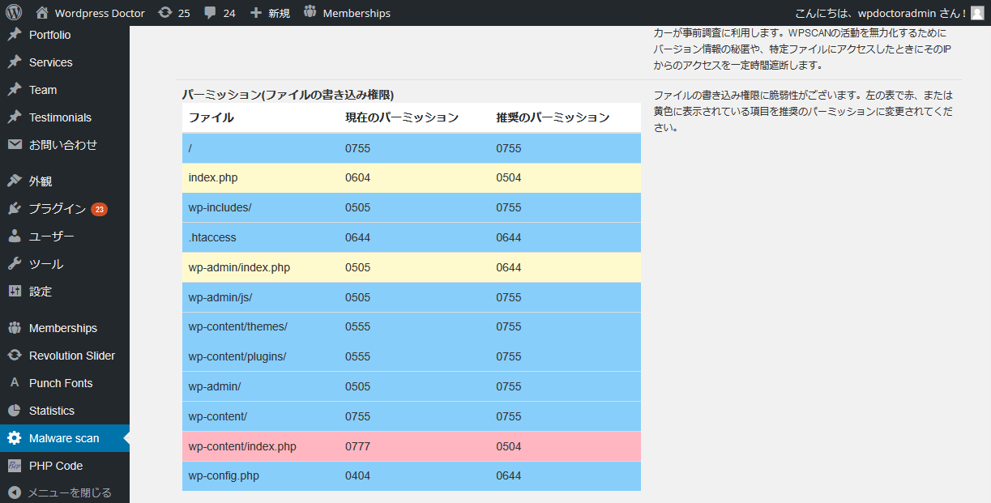
Task: Click the PHP Code sidebar icon
Action: (14, 466)
